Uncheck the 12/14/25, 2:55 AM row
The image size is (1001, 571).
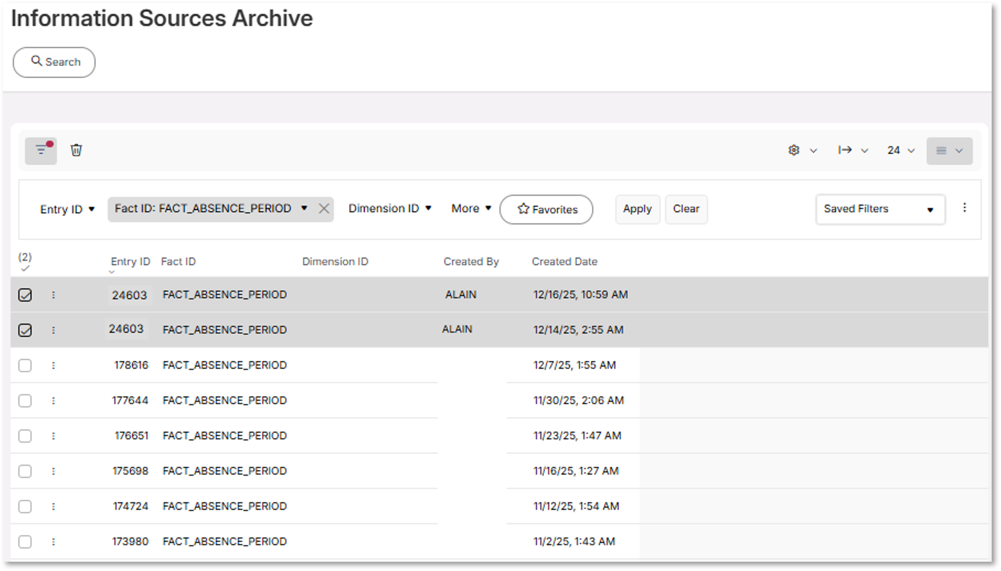click(25, 330)
